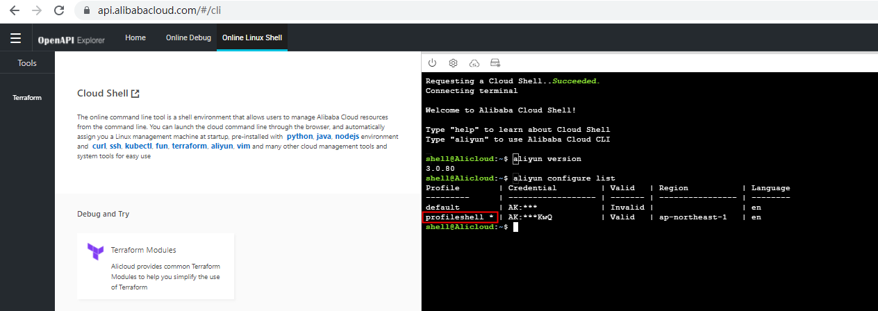Click the power icon in the shell toolbar

(x=432, y=62)
